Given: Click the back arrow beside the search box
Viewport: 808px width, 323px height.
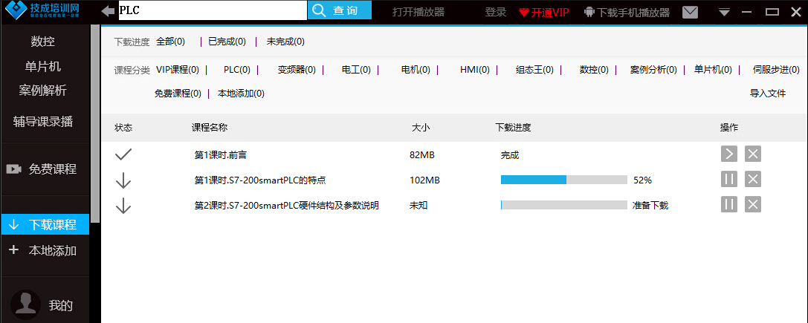Looking at the screenshot, I should point(109,10).
